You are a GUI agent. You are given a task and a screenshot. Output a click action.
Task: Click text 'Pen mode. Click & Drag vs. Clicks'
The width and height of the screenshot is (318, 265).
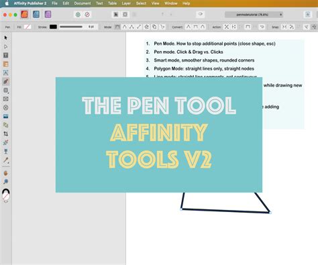(x=189, y=52)
